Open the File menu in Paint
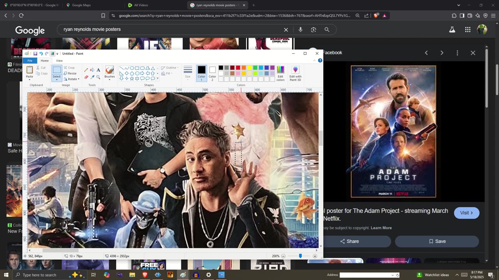This screenshot has height=280, width=499. coord(30,61)
